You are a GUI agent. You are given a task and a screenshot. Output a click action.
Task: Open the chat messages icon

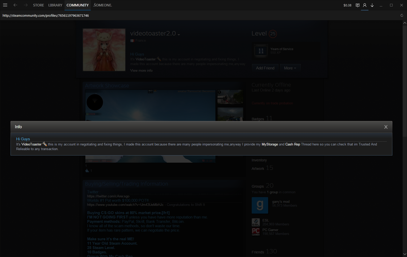[357, 5]
